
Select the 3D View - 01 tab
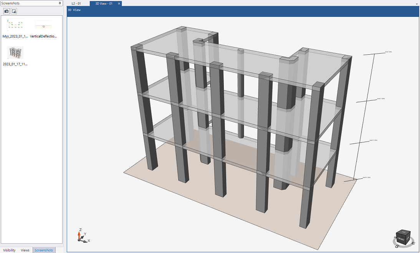[x=104, y=3]
